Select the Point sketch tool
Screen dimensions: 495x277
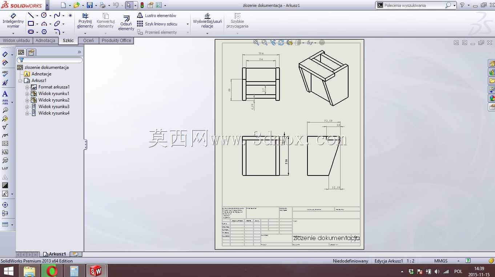[x=70, y=15]
